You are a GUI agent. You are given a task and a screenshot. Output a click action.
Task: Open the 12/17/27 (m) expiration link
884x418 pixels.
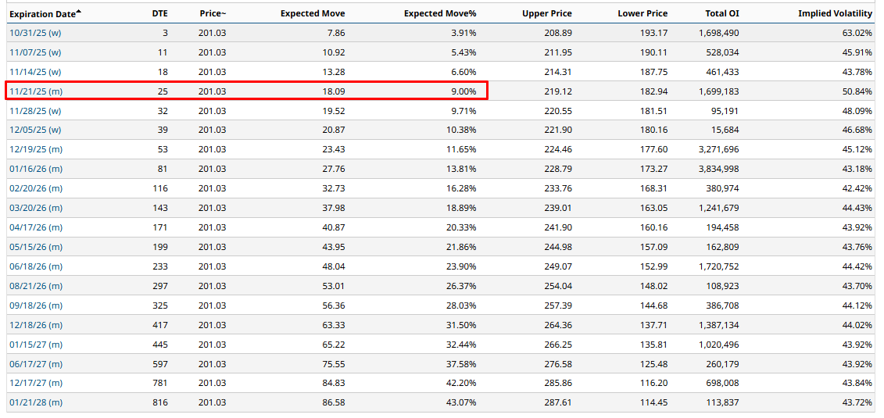36,383
